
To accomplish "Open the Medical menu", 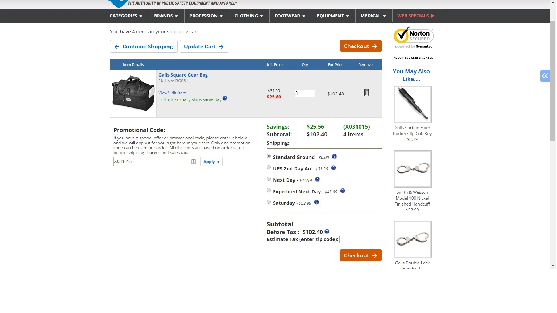I will tap(373, 16).
